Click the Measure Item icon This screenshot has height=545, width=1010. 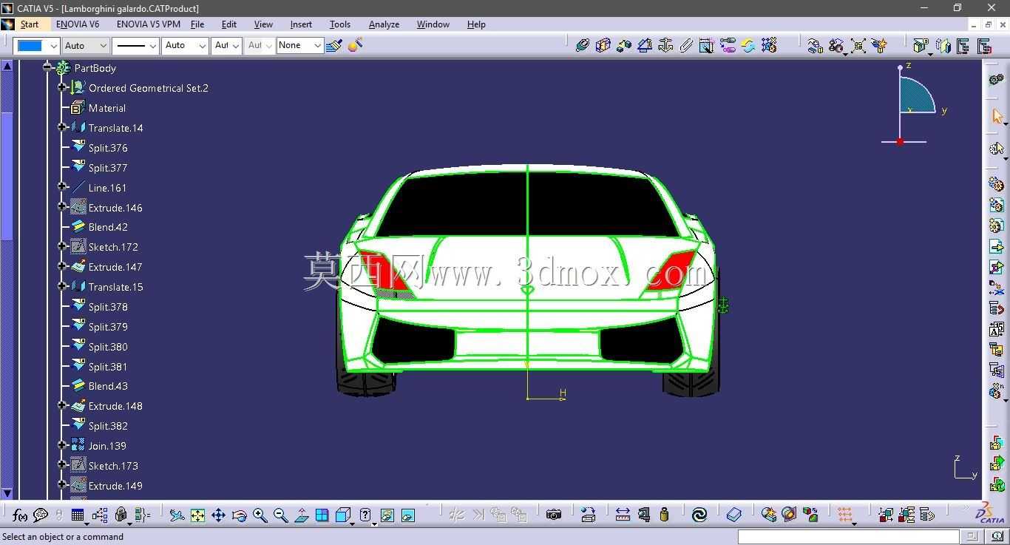tap(643, 515)
